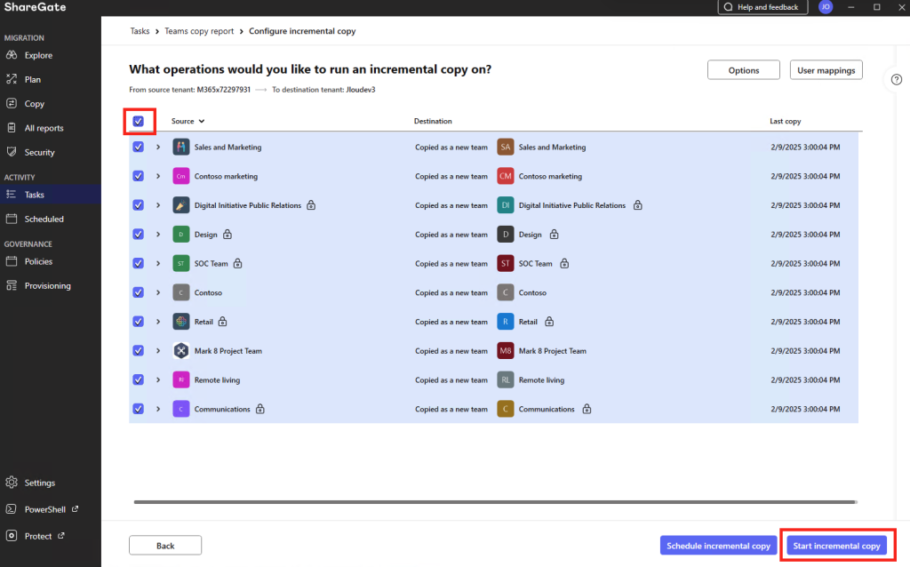Click the SOC Team destination ST icon
This screenshot has height=567, width=910.
point(506,263)
